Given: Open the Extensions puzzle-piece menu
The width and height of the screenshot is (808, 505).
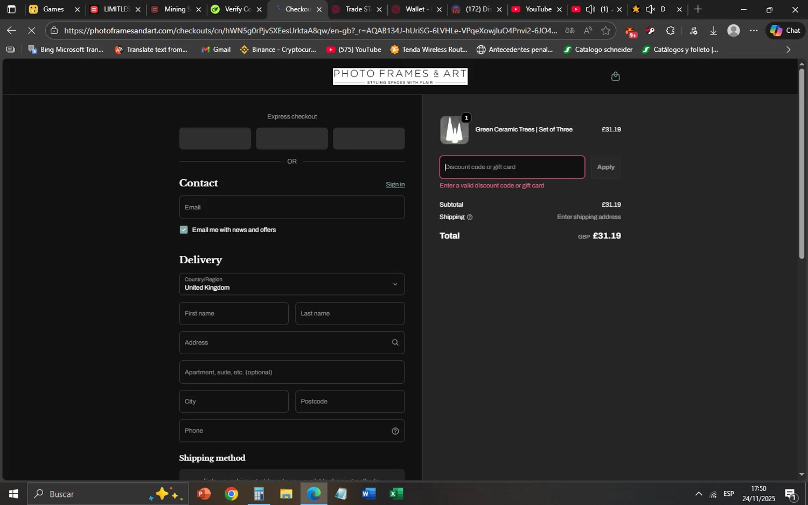Looking at the screenshot, I should pos(671,31).
